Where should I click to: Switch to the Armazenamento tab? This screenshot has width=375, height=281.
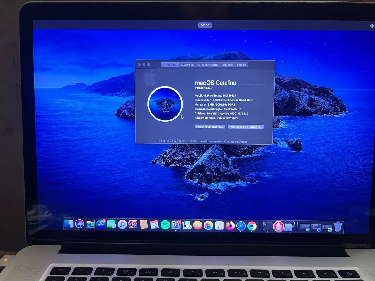pos(208,65)
